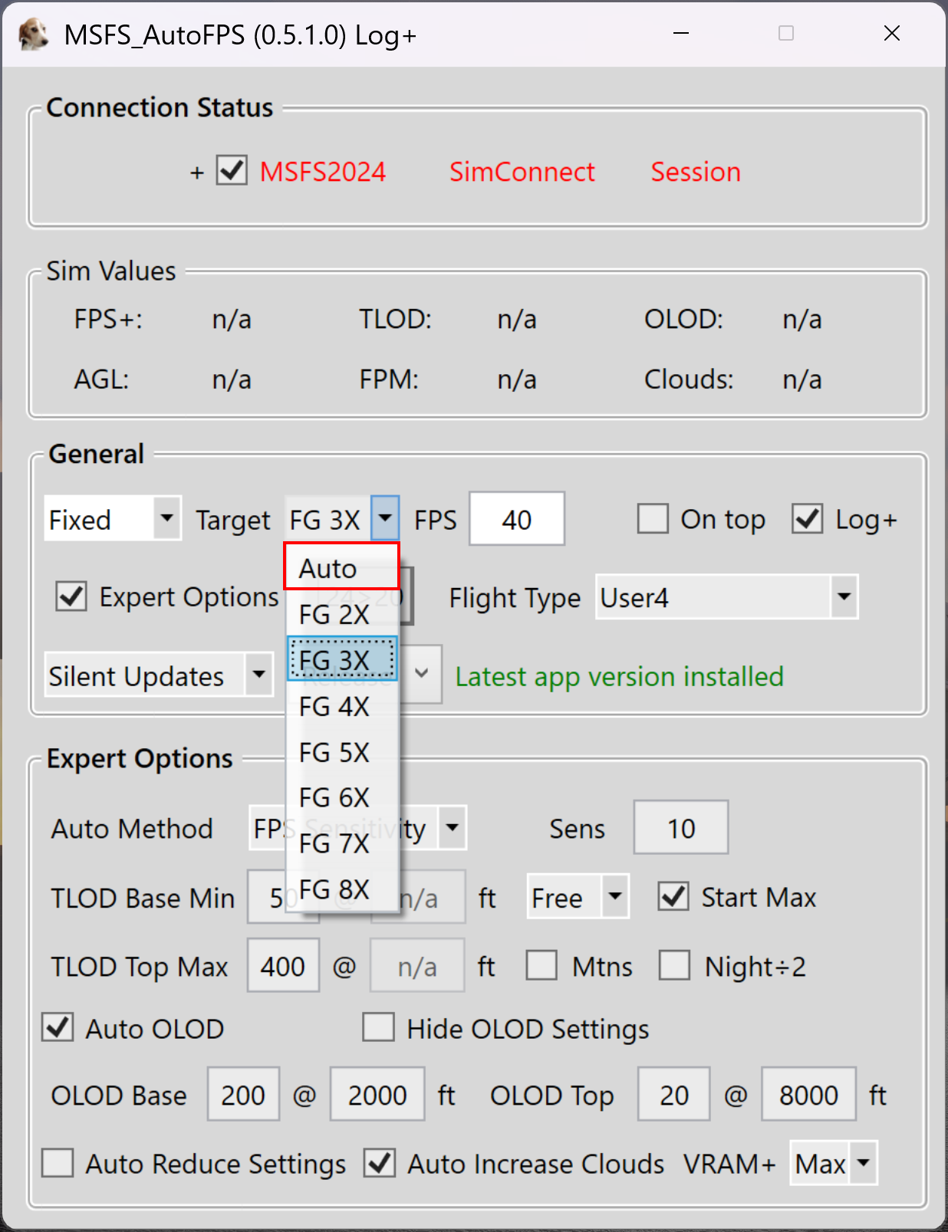Enable the Night÷2 checkbox

[674, 965]
